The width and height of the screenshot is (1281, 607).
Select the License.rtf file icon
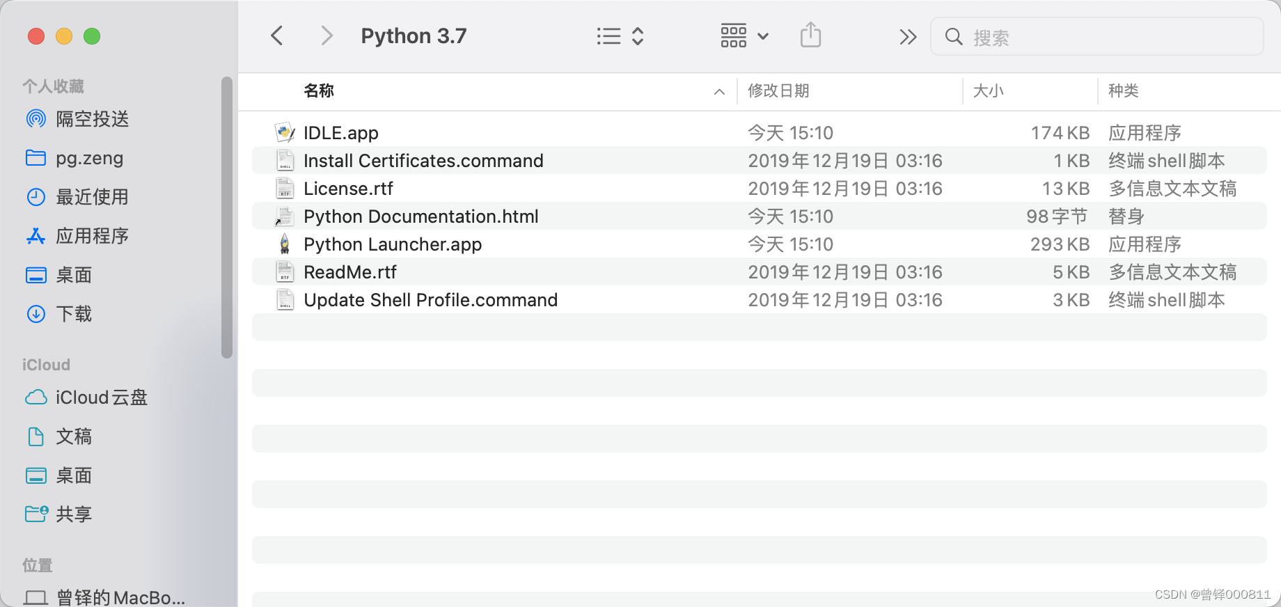pyautogui.click(x=285, y=188)
